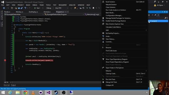Click the Open File folder icon

tap(16, 8)
